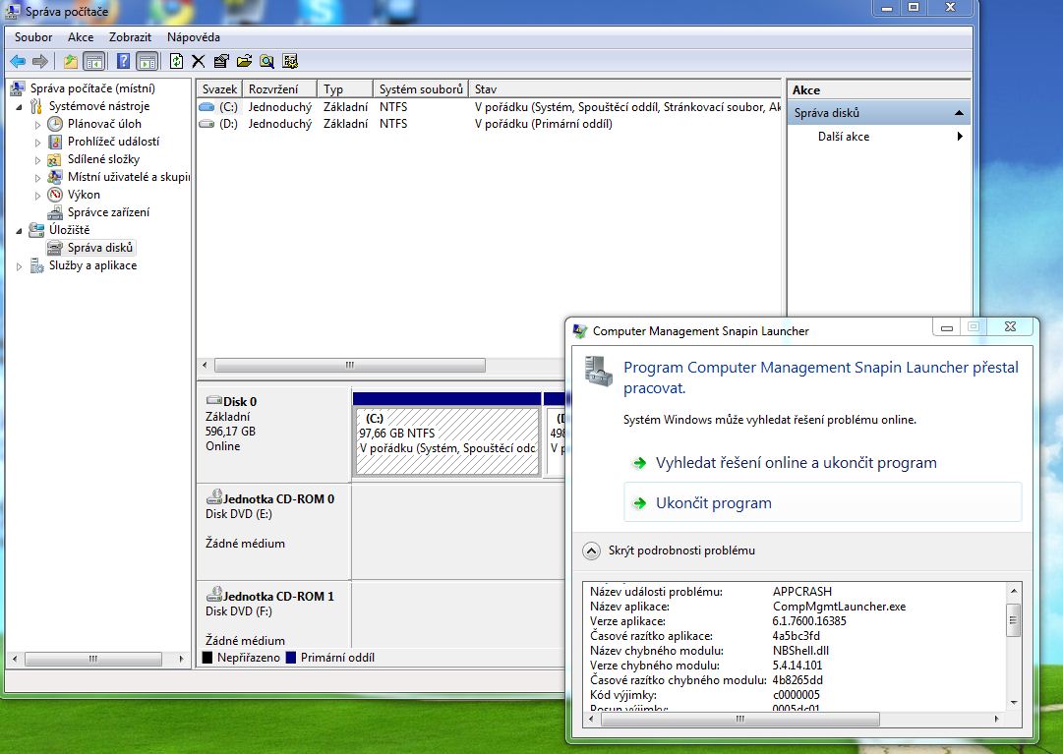1063x754 pixels.
Task: Click the crash details horizontal scrollbar thumb
Action: (740, 719)
